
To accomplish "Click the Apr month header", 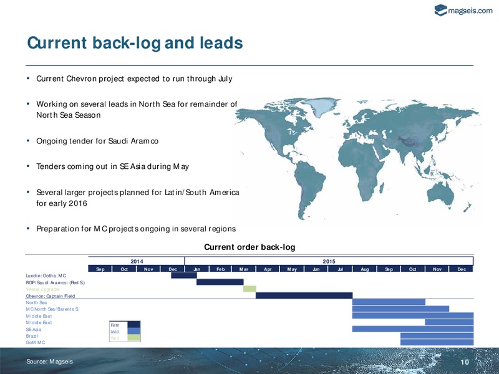I will pyautogui.click(x=268, y=269).
